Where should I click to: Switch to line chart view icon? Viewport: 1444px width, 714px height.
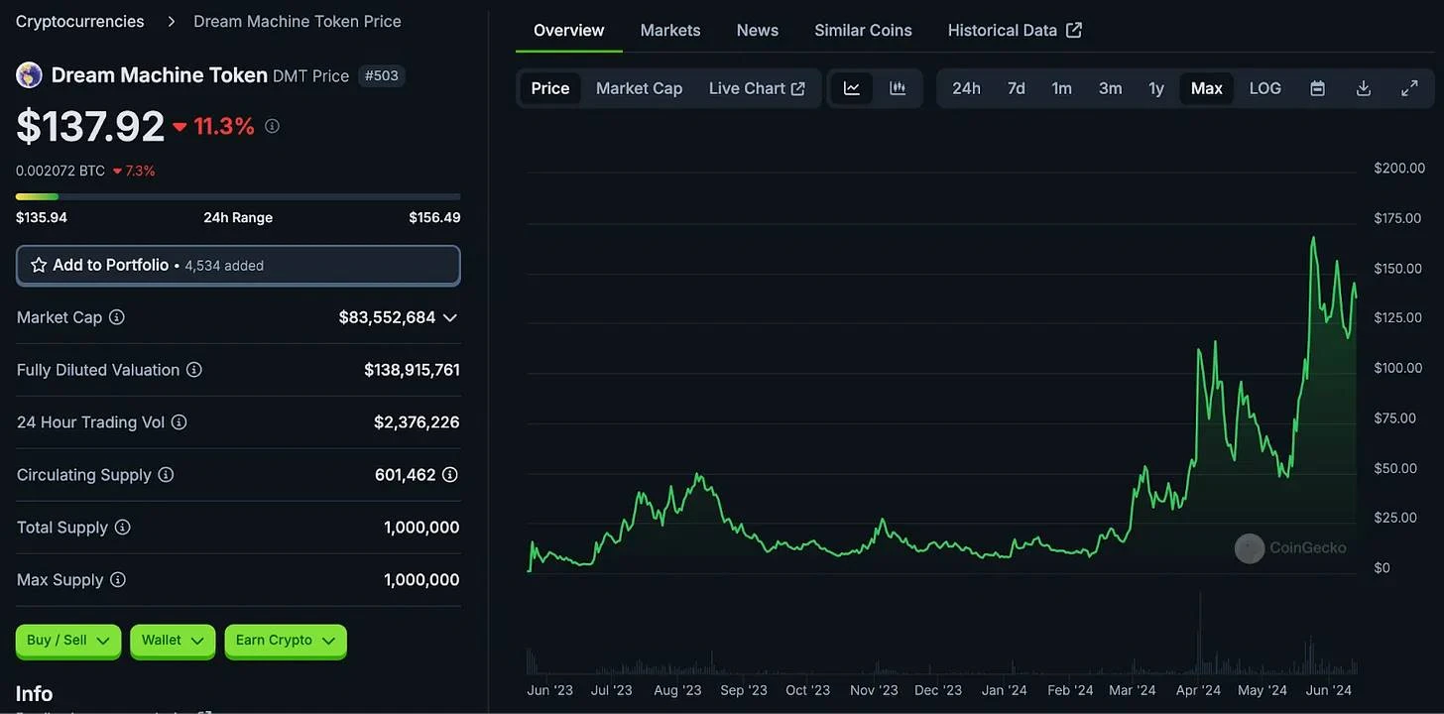[x=851, y=88]
